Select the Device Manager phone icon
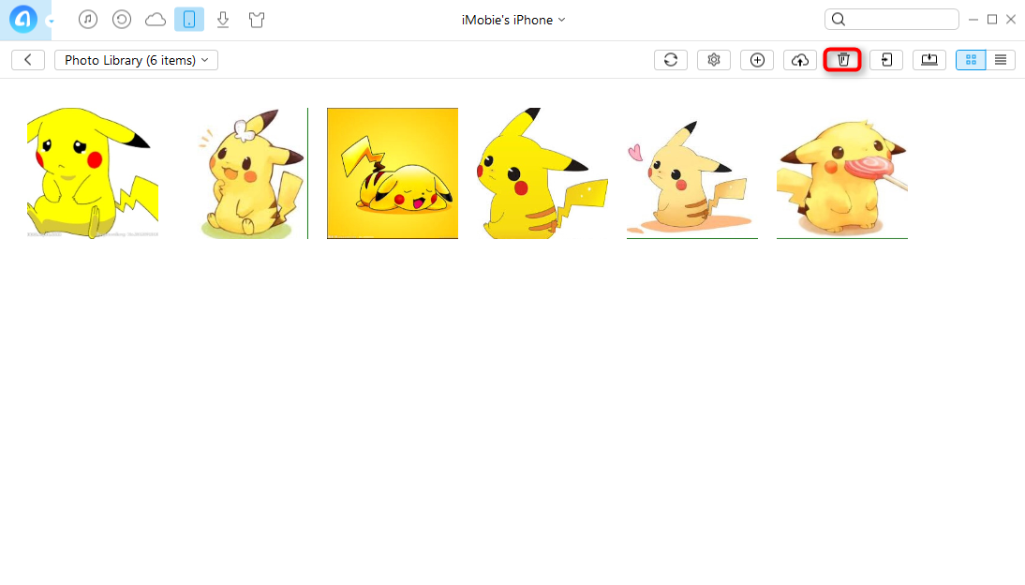This screenshot has height=585, width=1025. pos(189,20)
